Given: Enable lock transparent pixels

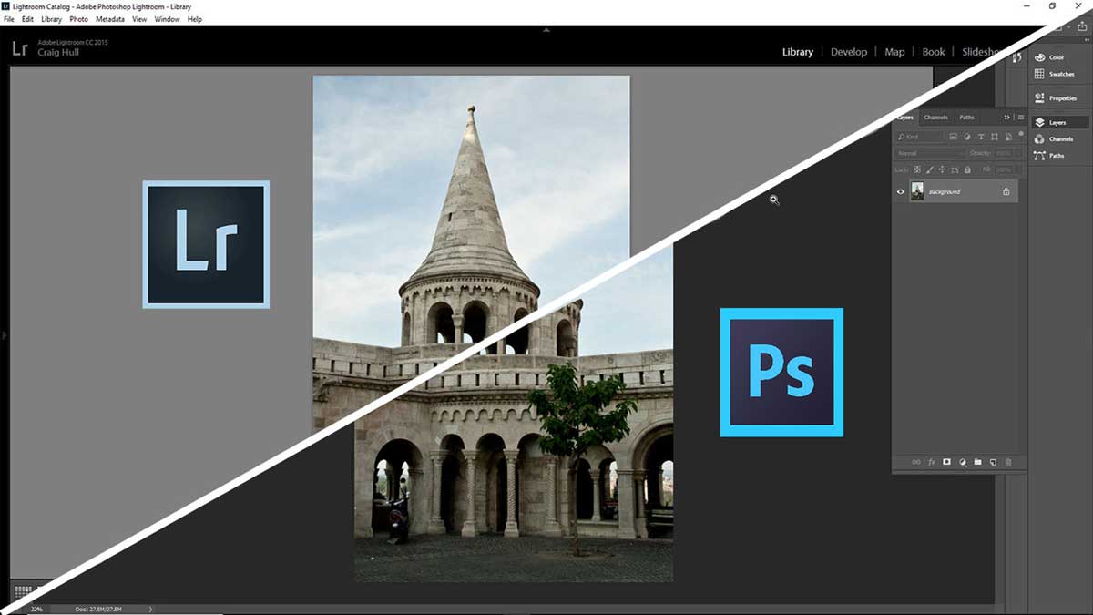Looking at the screenshot, I should coord(917,169).
